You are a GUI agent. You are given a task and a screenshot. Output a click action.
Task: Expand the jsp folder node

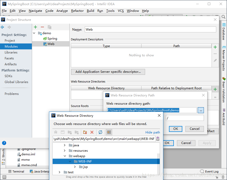[75, 167]
